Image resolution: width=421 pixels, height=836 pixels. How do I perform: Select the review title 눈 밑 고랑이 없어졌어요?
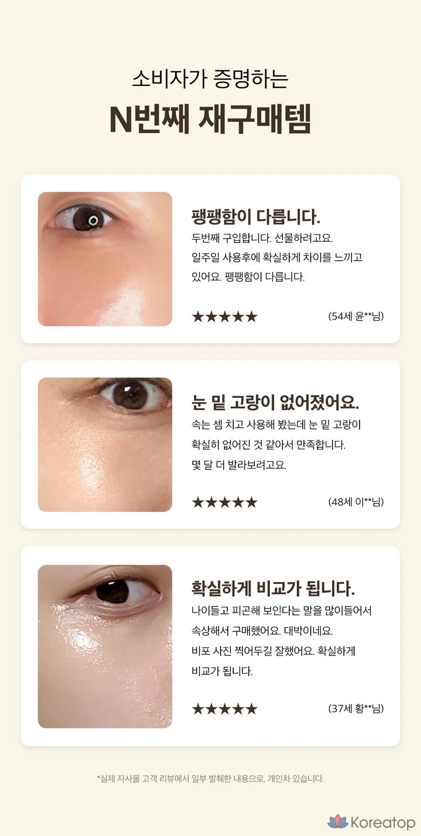click(x=275, y=402)
